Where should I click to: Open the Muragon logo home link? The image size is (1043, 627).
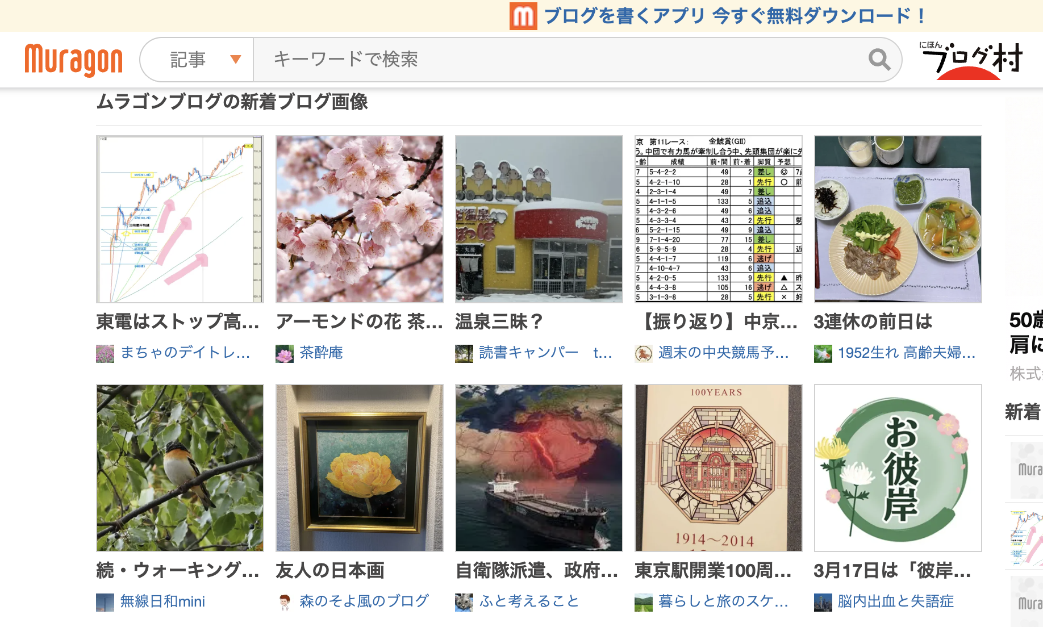point(74,60)
